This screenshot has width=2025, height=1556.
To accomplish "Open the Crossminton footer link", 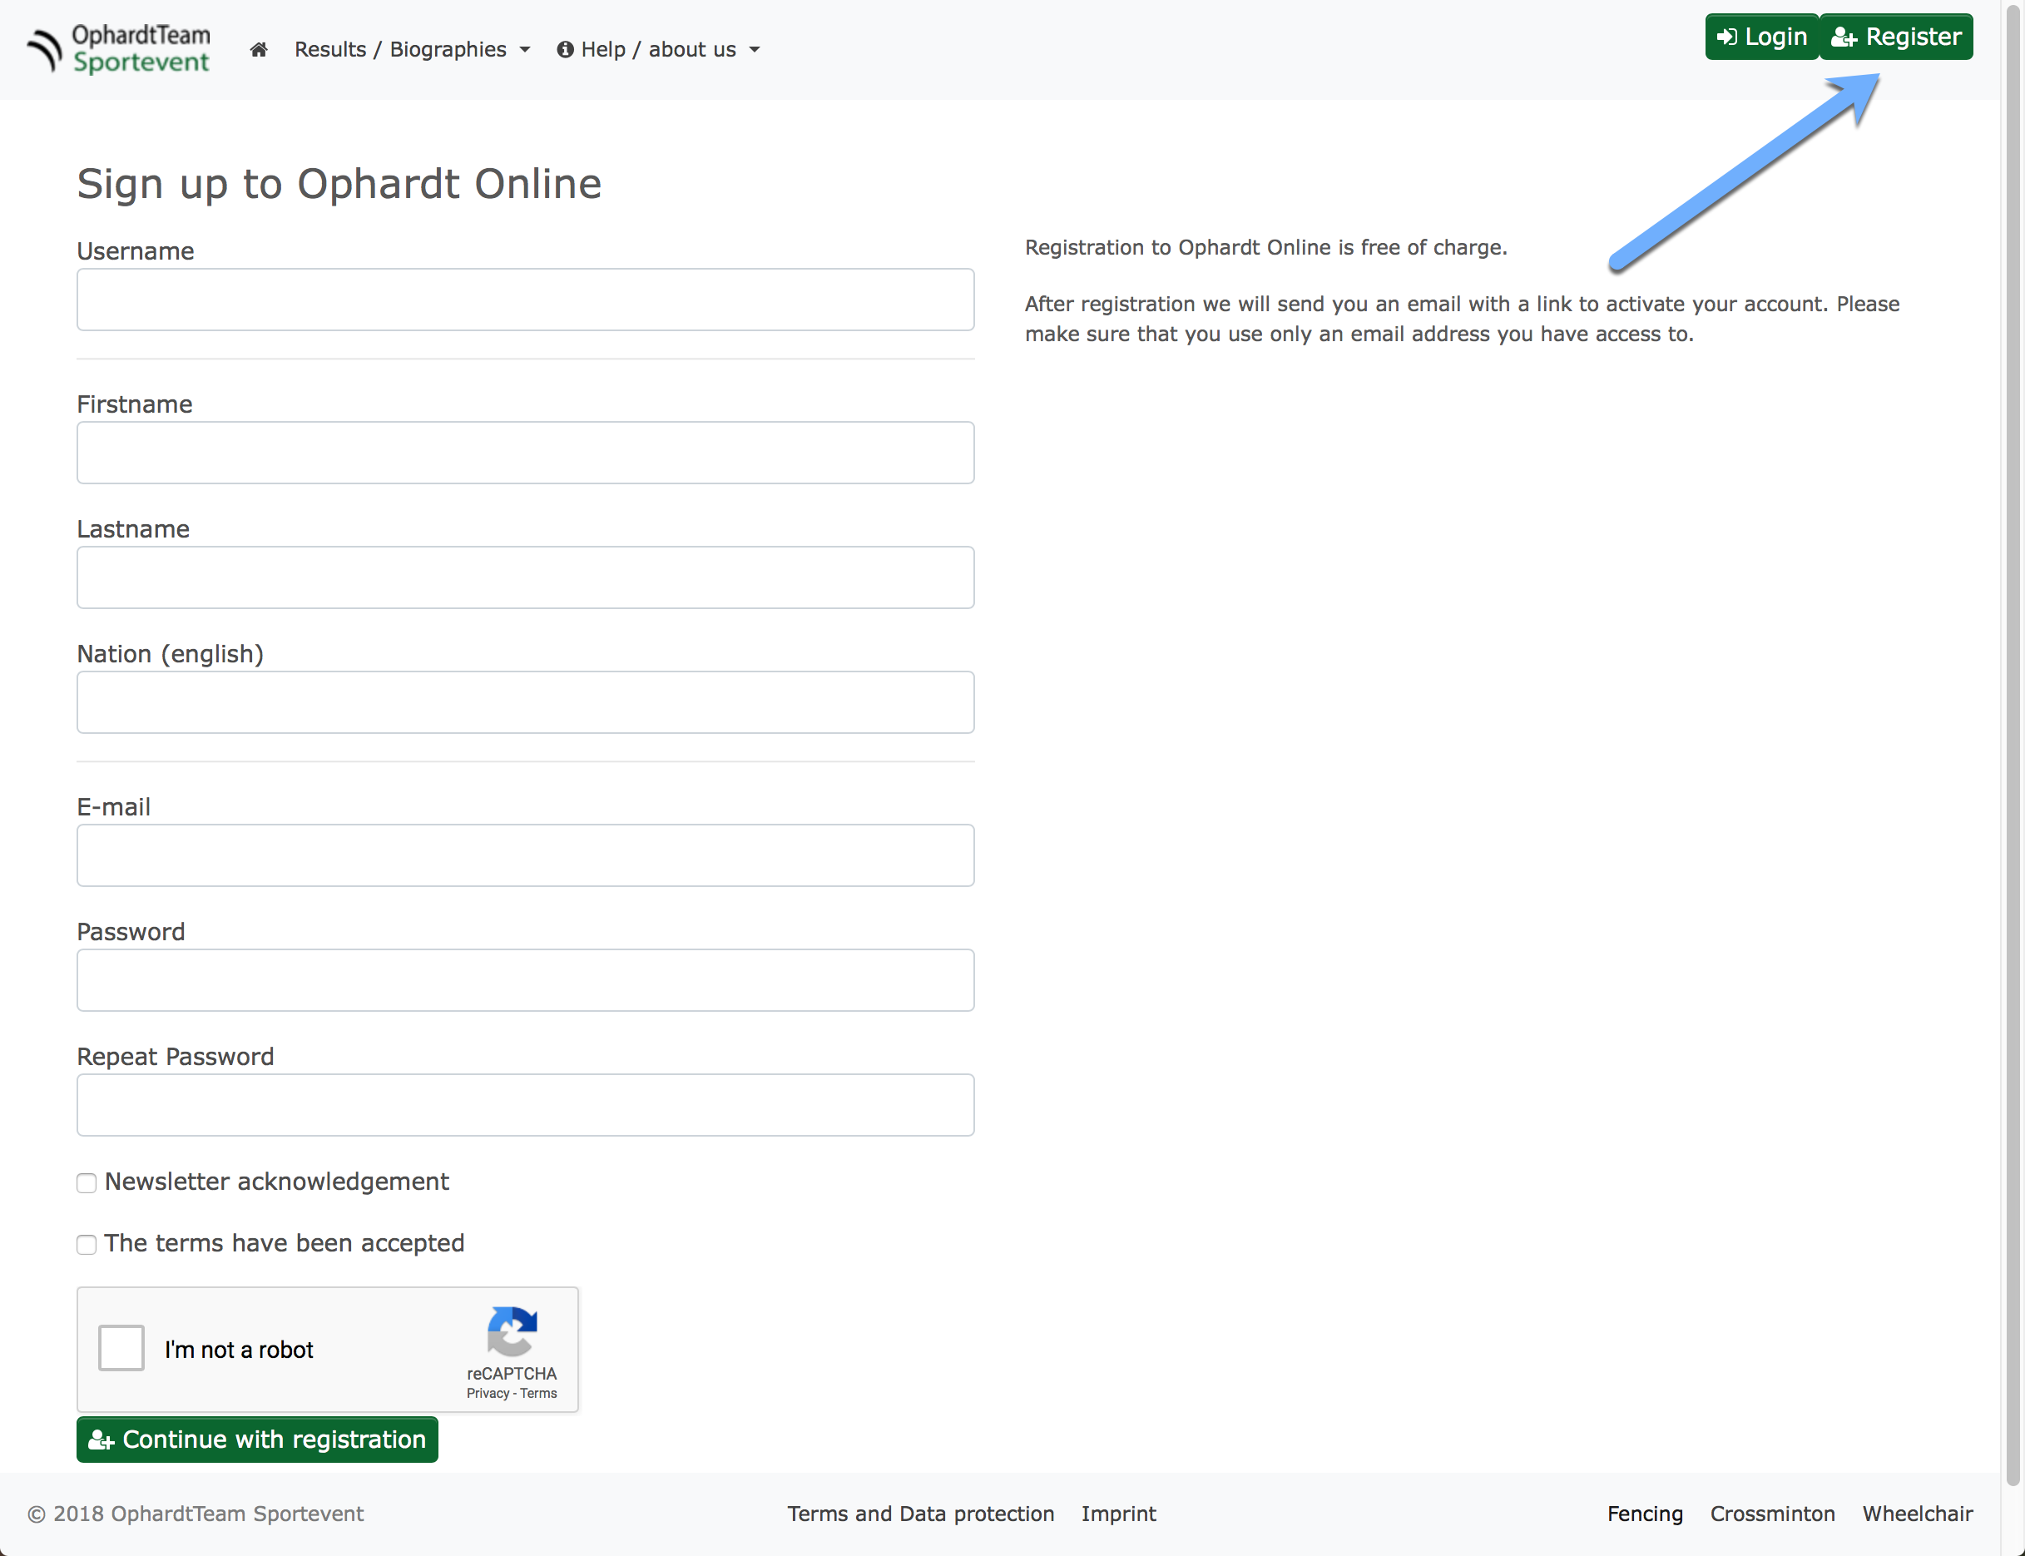I will (1772, 1514).
